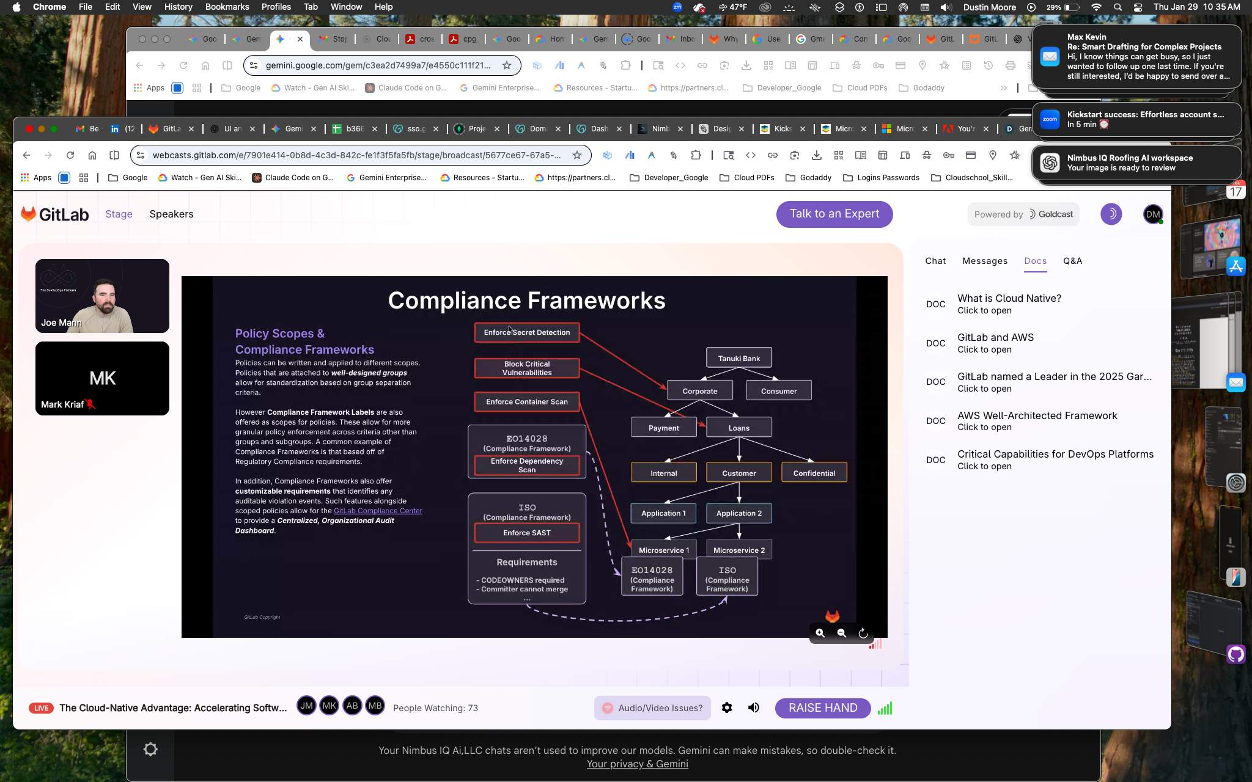Open the Q&A tab

pos(1072,261)
